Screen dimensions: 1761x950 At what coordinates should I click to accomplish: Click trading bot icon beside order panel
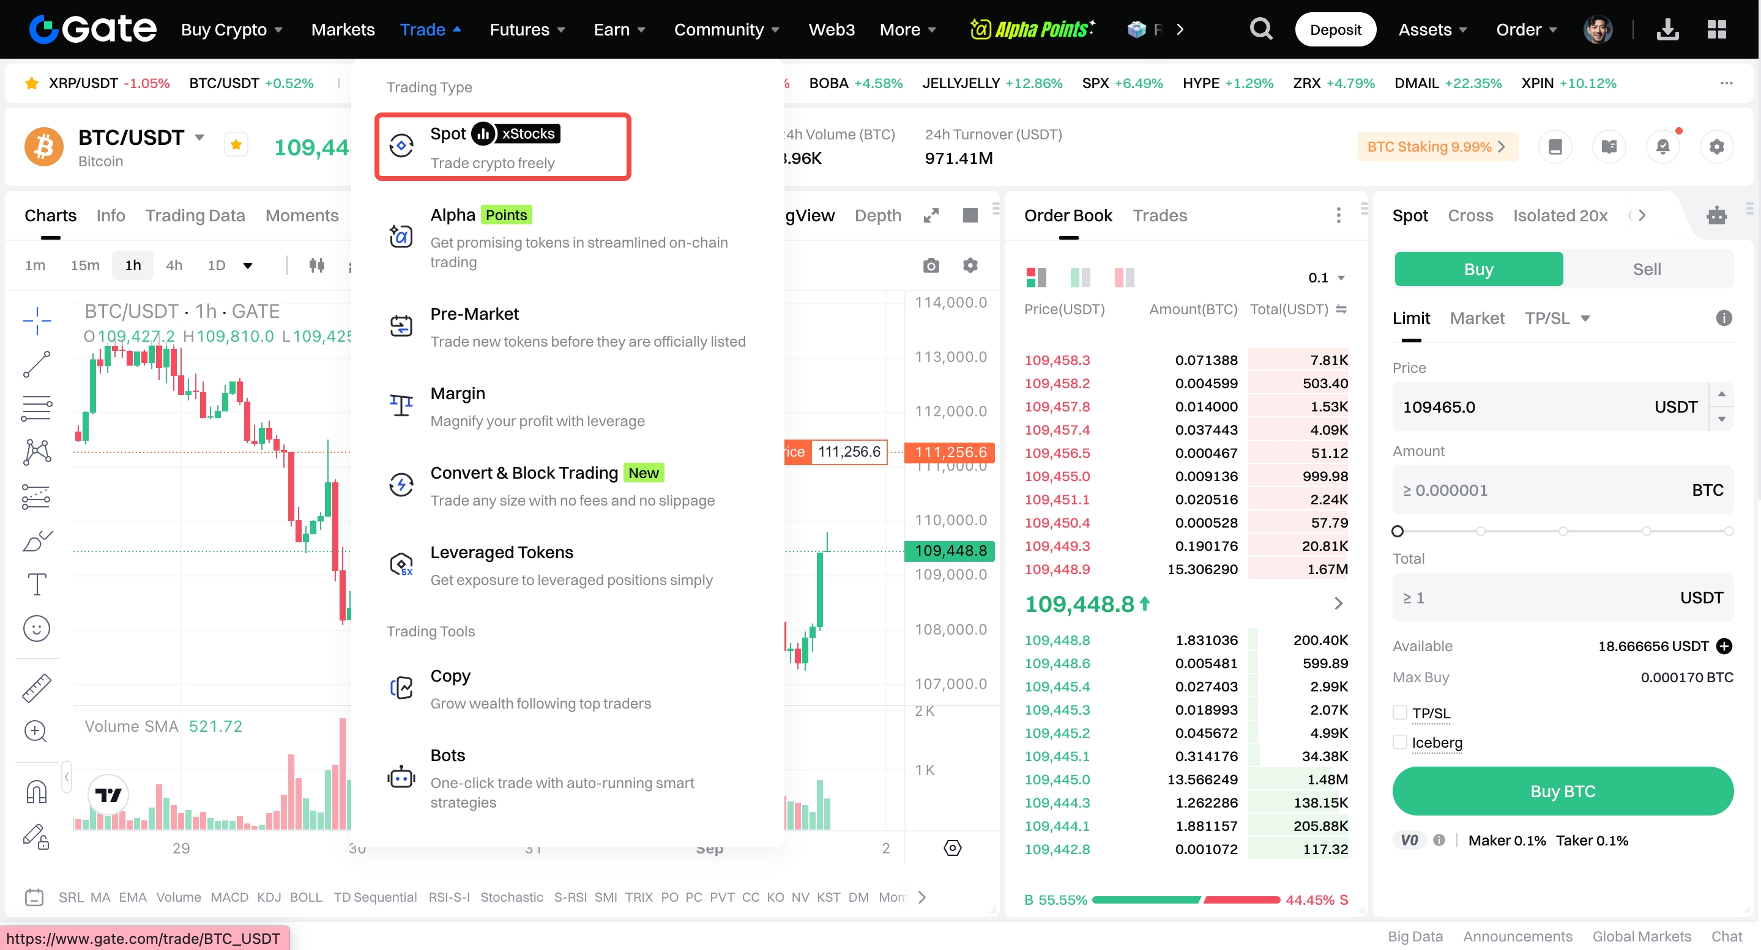click(1716, 216)
